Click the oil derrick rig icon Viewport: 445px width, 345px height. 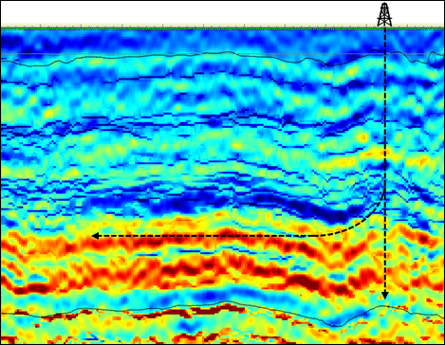click(384, 14)
